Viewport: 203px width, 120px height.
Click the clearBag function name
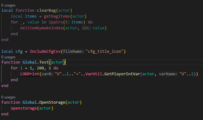tap(46, 10)
